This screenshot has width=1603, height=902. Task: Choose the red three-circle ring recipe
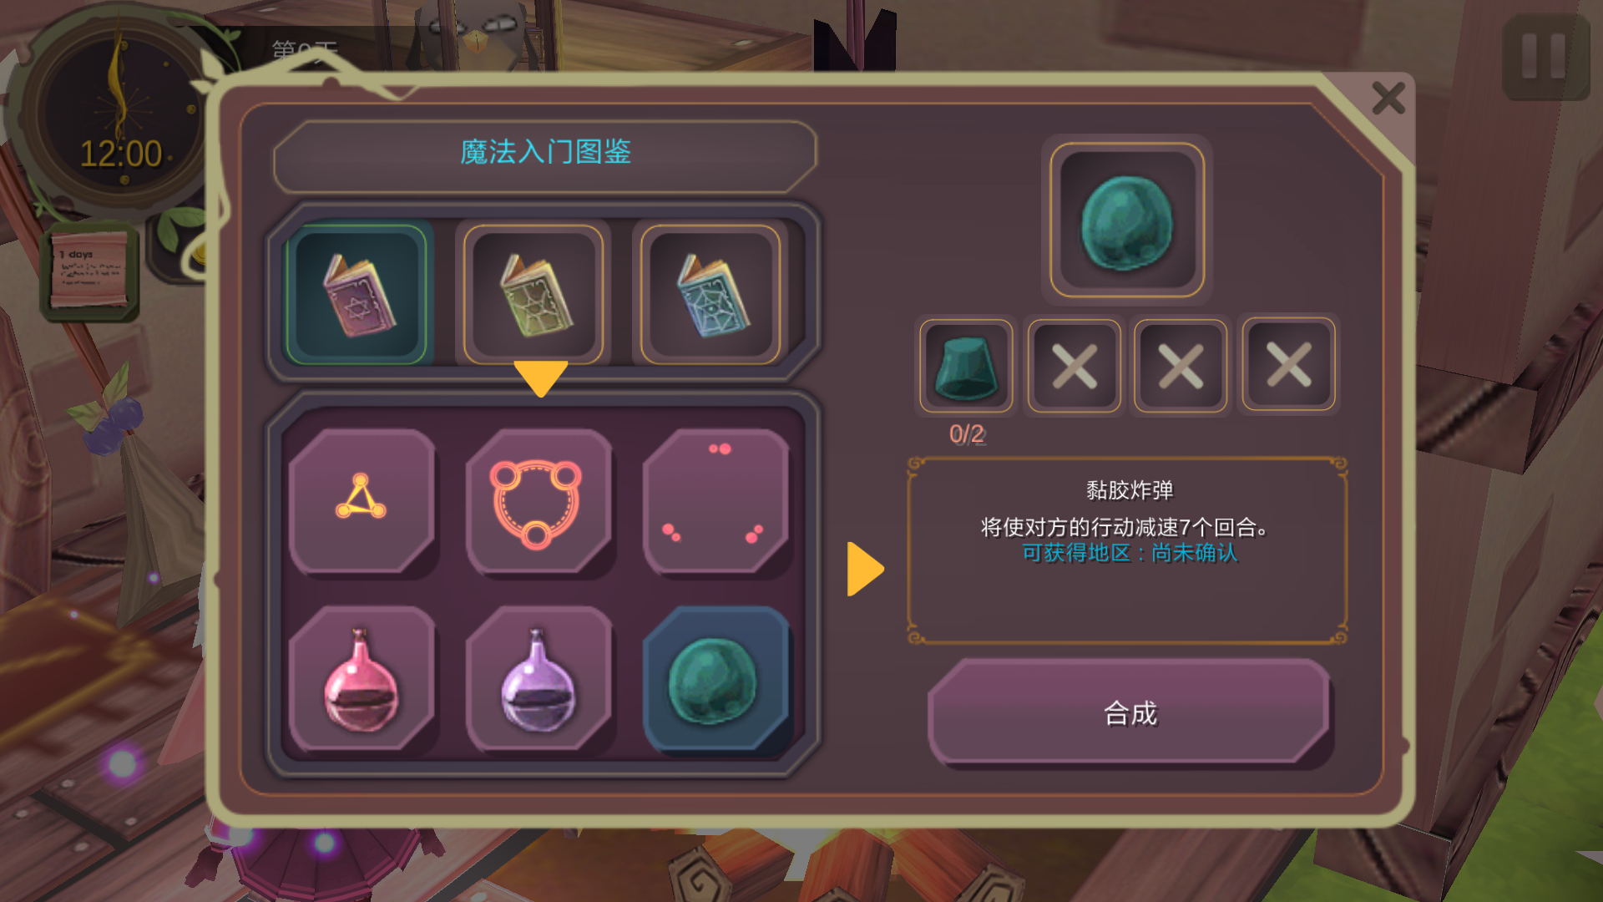(x=539, y=502)
